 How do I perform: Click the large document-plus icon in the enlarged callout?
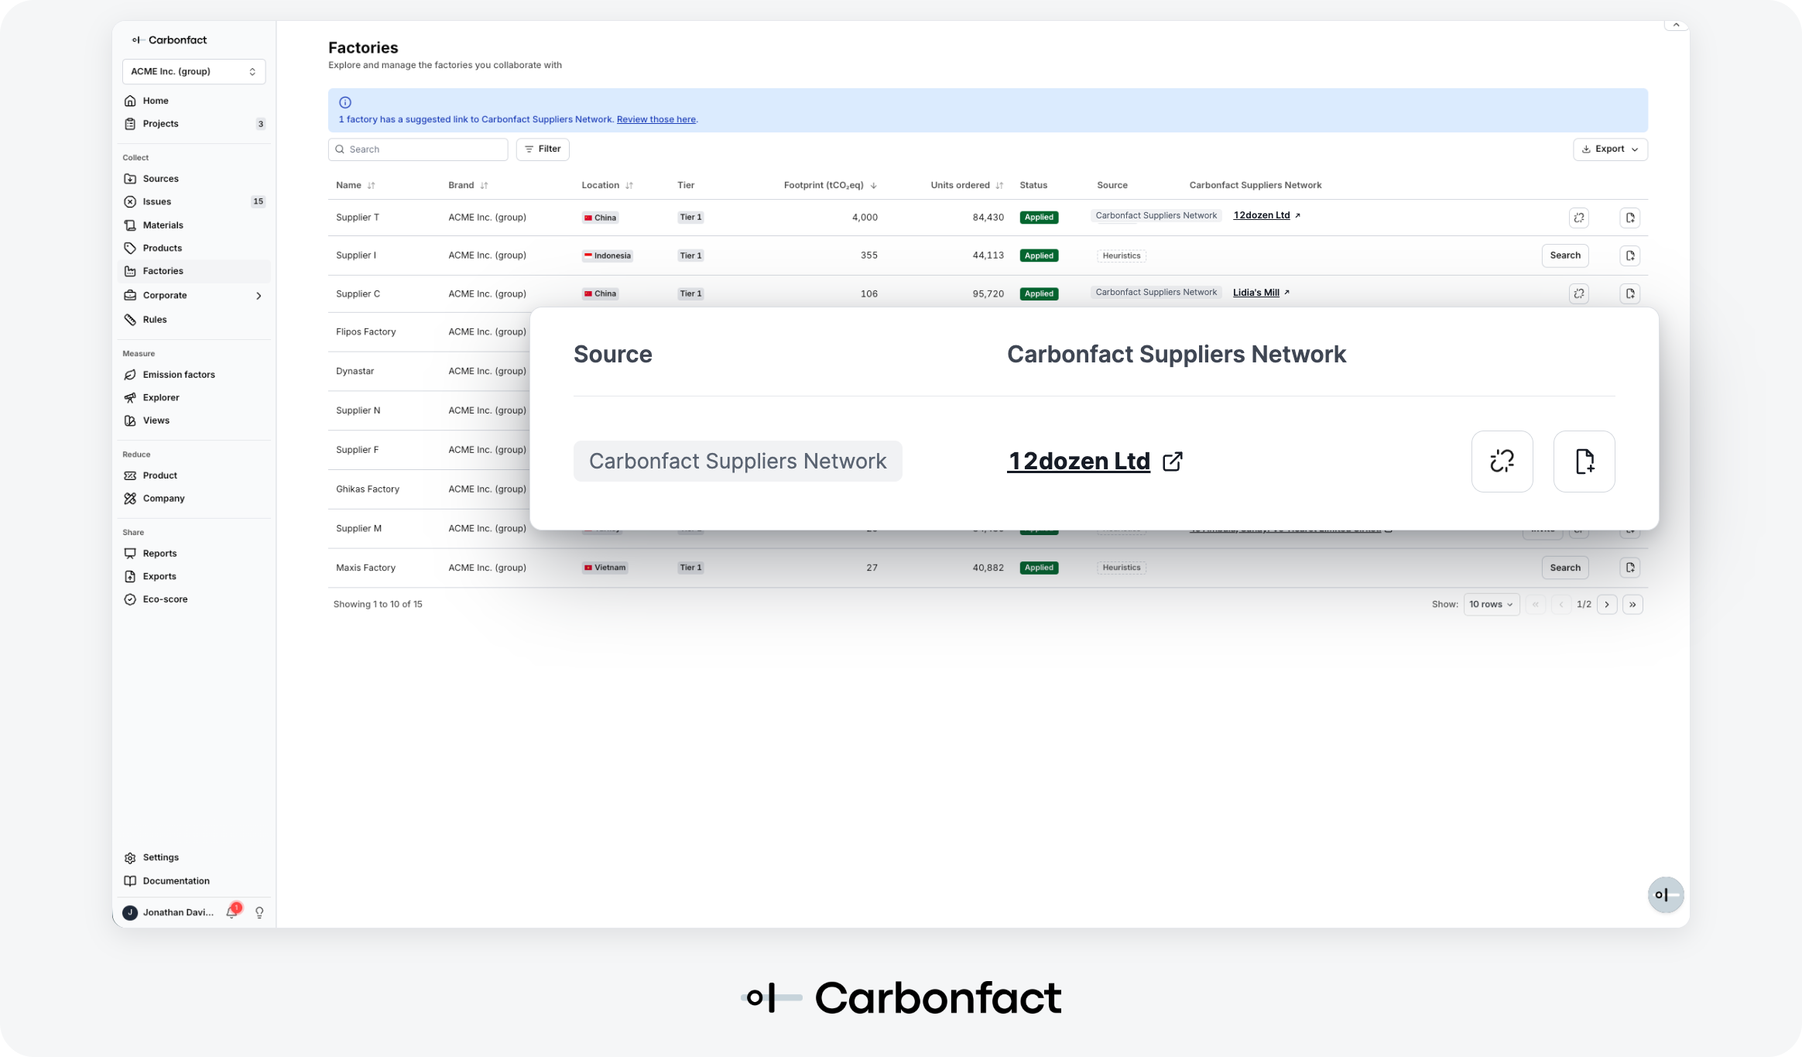[1584, 462]
